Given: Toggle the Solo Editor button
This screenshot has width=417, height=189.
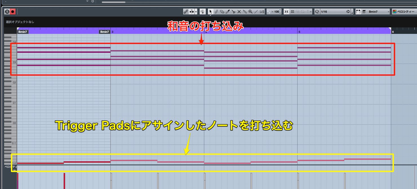Looking at the screenshot, I should (x=7, y=12).
